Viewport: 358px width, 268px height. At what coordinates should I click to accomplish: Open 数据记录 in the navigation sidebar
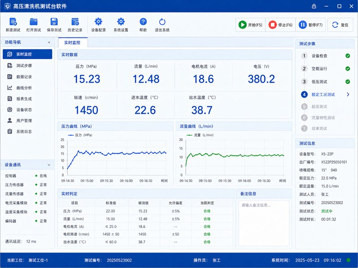point(27,76)
